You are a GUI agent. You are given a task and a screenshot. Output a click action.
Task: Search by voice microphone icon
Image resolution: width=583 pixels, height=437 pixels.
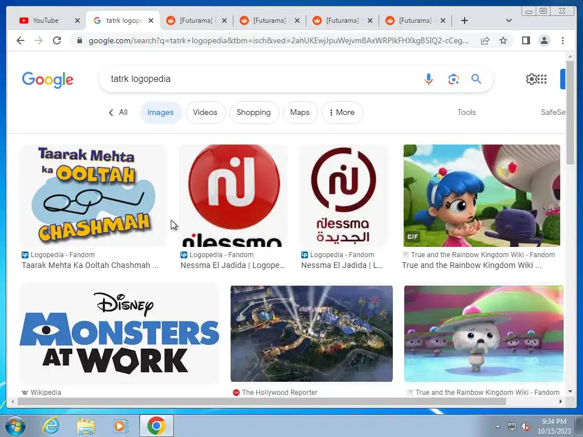click(428, 79)
